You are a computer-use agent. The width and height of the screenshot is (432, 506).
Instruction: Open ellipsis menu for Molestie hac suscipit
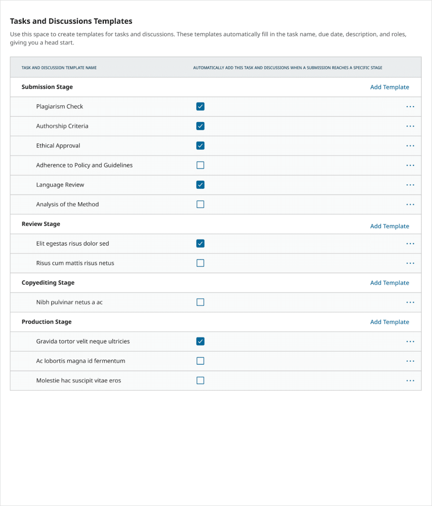[410, 380]
